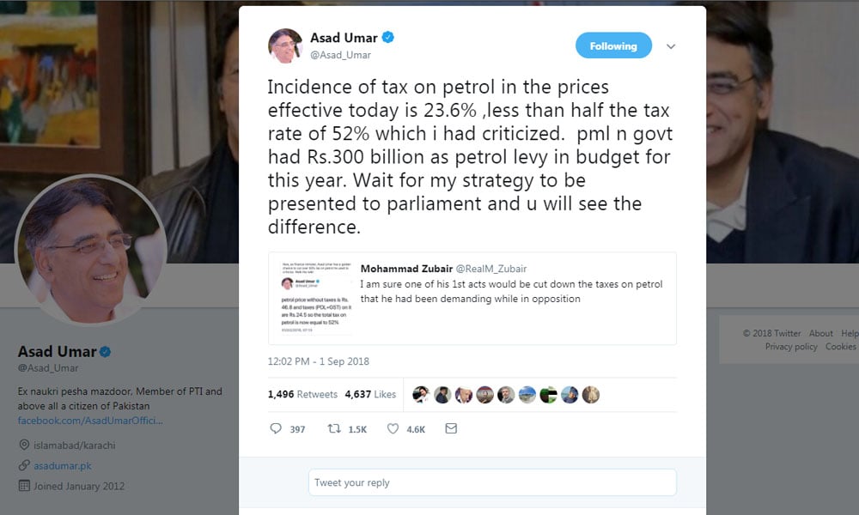
Task: Click the verified badge beside Asad Umar's tweet name
Action: (388, 38)
